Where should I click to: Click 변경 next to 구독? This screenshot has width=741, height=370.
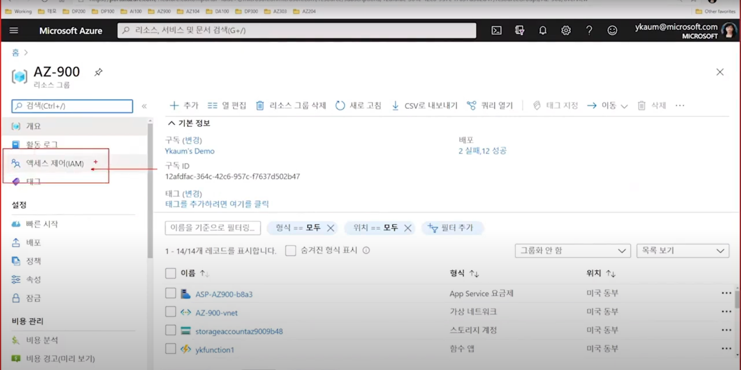[192, 140]
